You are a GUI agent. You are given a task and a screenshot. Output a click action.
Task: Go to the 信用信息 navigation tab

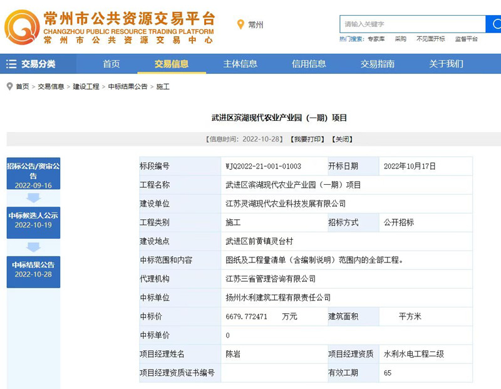click(x=309, y=64)
